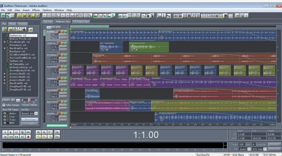The height and width of the screenshot is (156, 282).
Task: Click Zoom Out Vertically icon
Action: [57, 137]
